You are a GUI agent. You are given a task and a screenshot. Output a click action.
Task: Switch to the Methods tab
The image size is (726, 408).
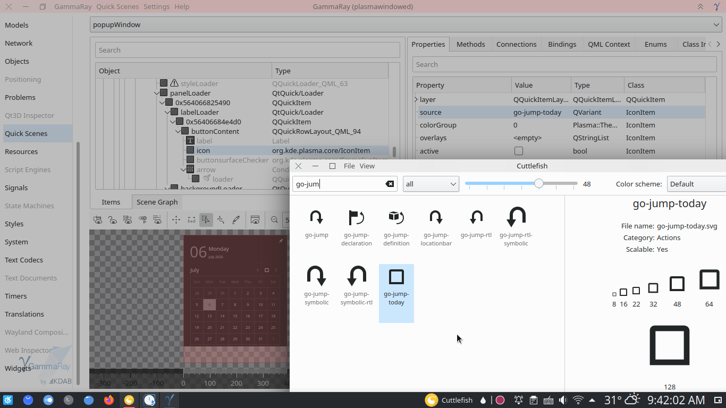click(471, 44)
